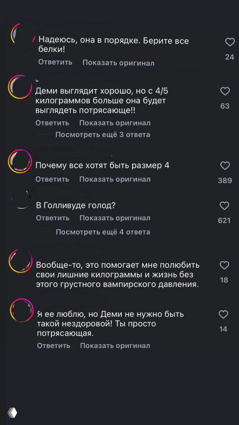Like the comment "В Голливуде голод?"
Viewport: 239px width, 425px height.
pos(224,206)
